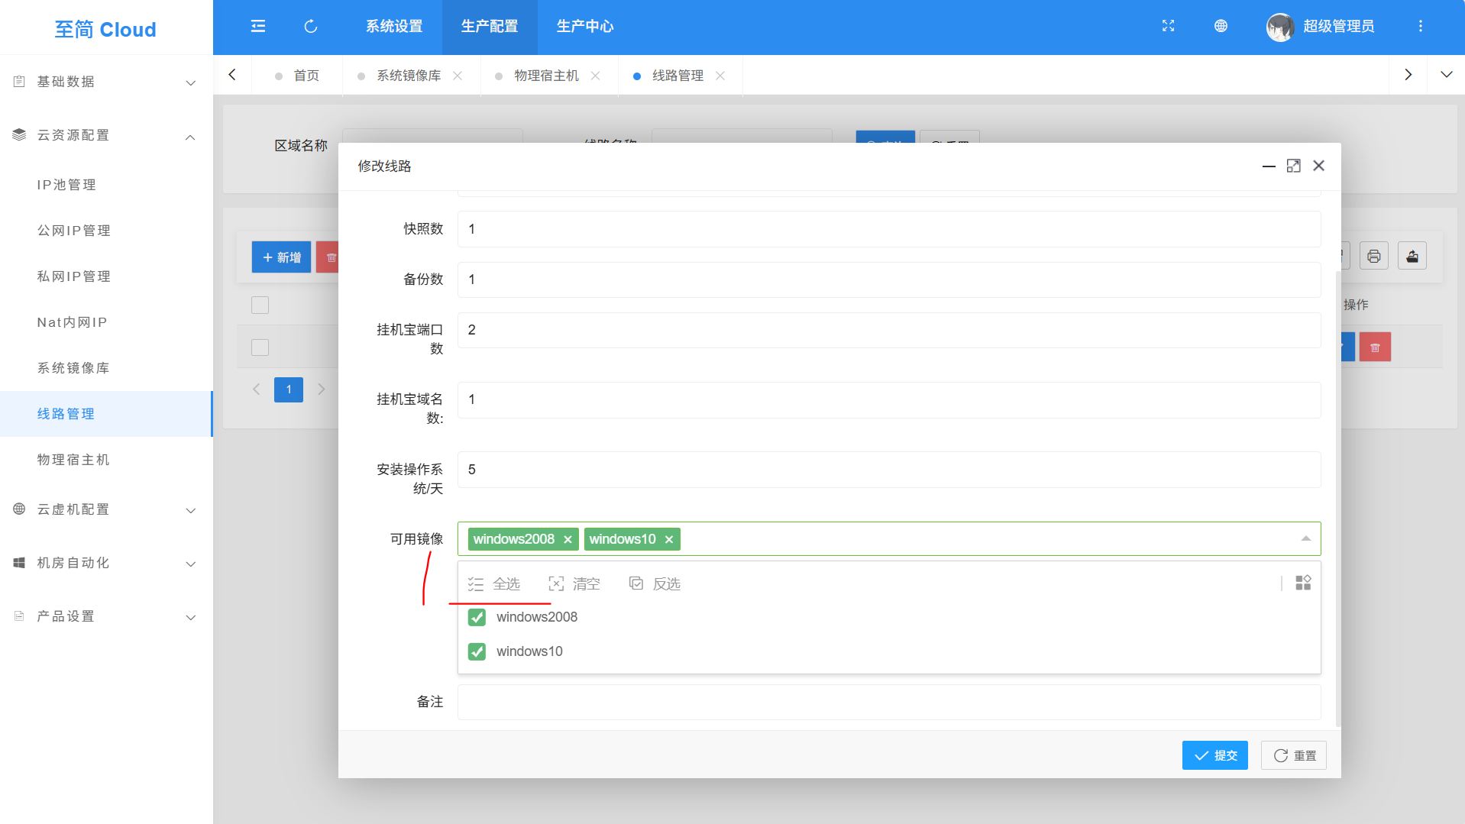Enter fullscreen using the expand icon

[x=1168, y=26]
